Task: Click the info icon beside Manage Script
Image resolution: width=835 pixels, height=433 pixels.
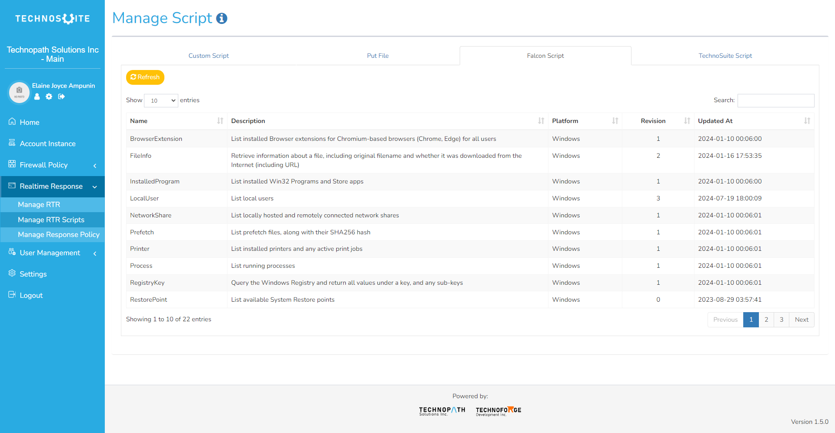Action: (x=222, y=18)
